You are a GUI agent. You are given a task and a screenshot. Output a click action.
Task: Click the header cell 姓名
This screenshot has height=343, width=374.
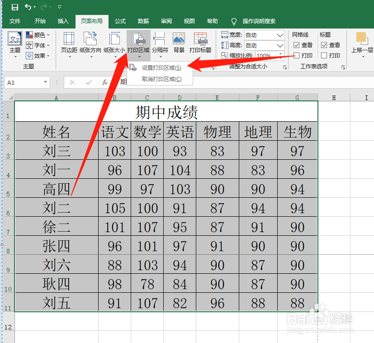click(x=57, y=131)
